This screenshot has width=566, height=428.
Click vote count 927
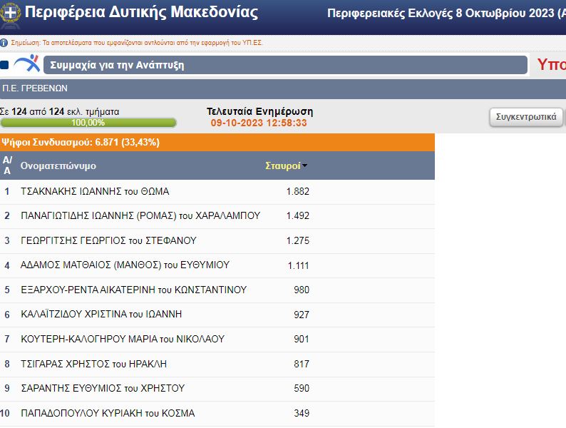coord(302,315)
